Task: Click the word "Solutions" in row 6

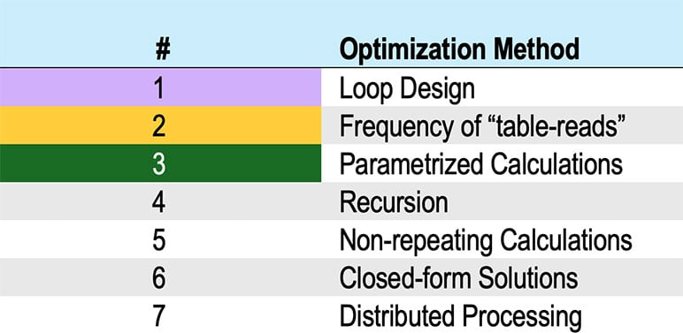Action: [x=528, y=277]
